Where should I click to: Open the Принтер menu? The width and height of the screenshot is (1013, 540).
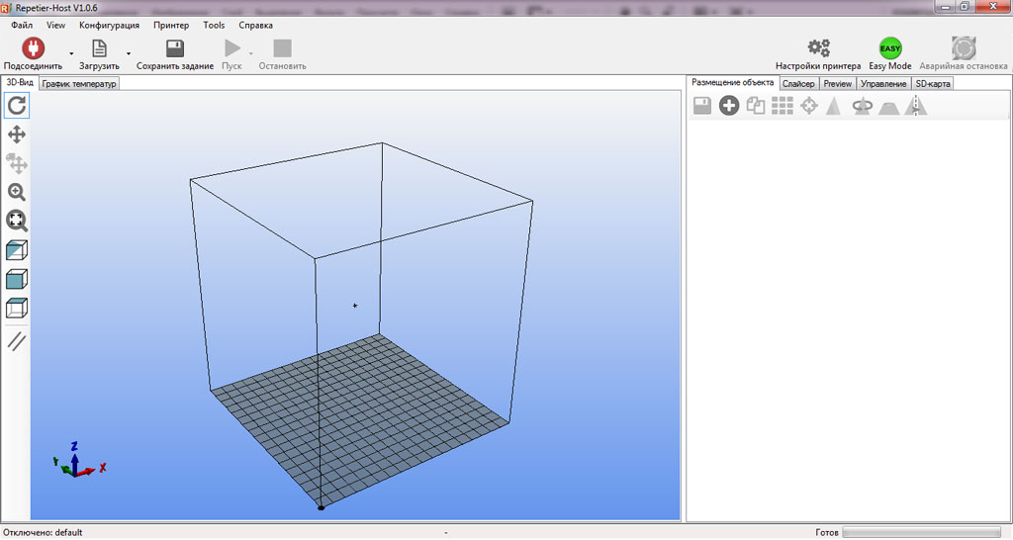click(x=171, y=25)
